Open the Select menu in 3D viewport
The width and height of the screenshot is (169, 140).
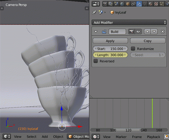(x=32, y=137)
